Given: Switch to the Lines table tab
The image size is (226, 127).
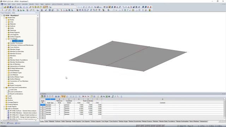Looking at the screenshot, I should pyautogui.click(x=46, y=121).
